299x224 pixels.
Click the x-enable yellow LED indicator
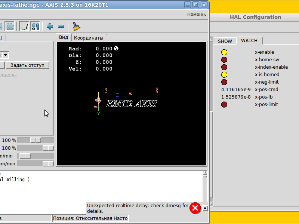[x=224, y=52]
